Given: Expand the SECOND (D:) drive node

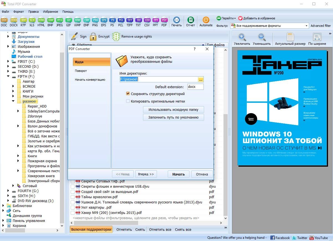Looking at the screenshot, I should point(8,66).
